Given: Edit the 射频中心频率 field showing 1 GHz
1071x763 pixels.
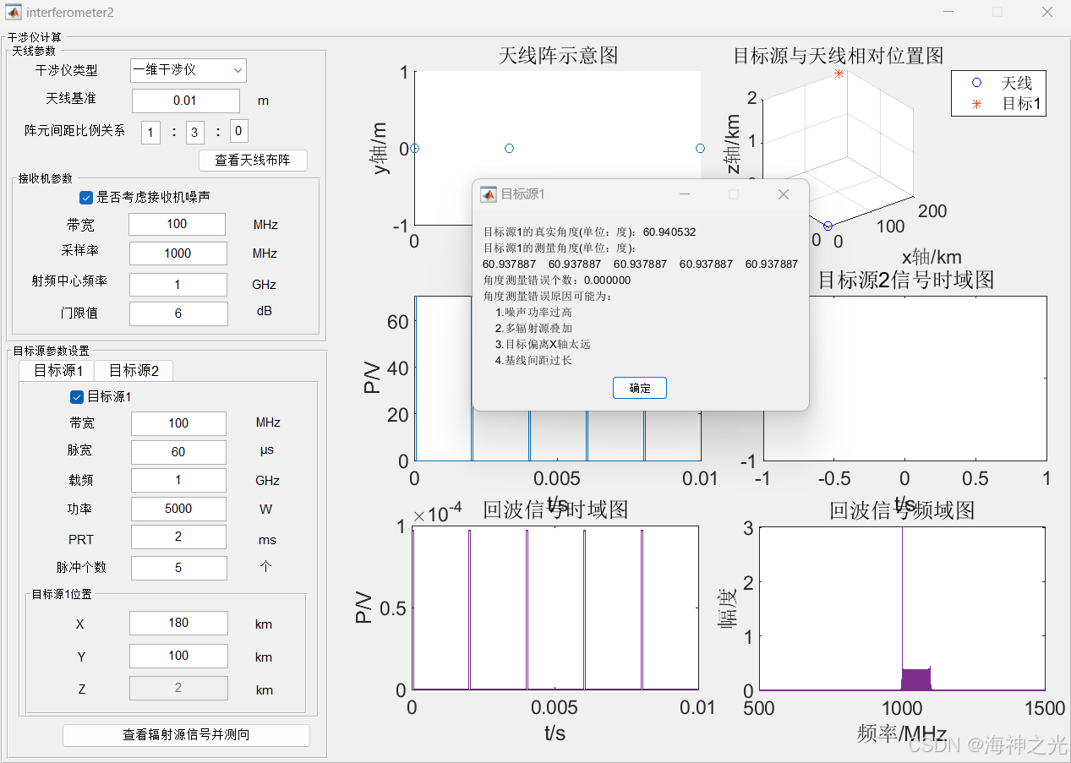Looking at the screenshot, I should click(x=178, y=284).
